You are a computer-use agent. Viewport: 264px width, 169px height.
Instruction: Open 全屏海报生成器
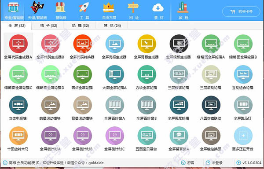click(114, 47)
